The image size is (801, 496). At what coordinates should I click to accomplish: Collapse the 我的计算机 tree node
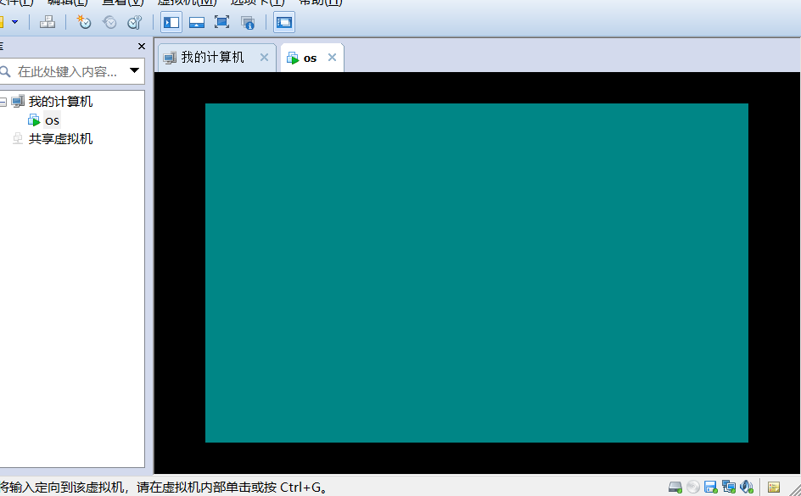pyautogui.click(x=3, y=102)
